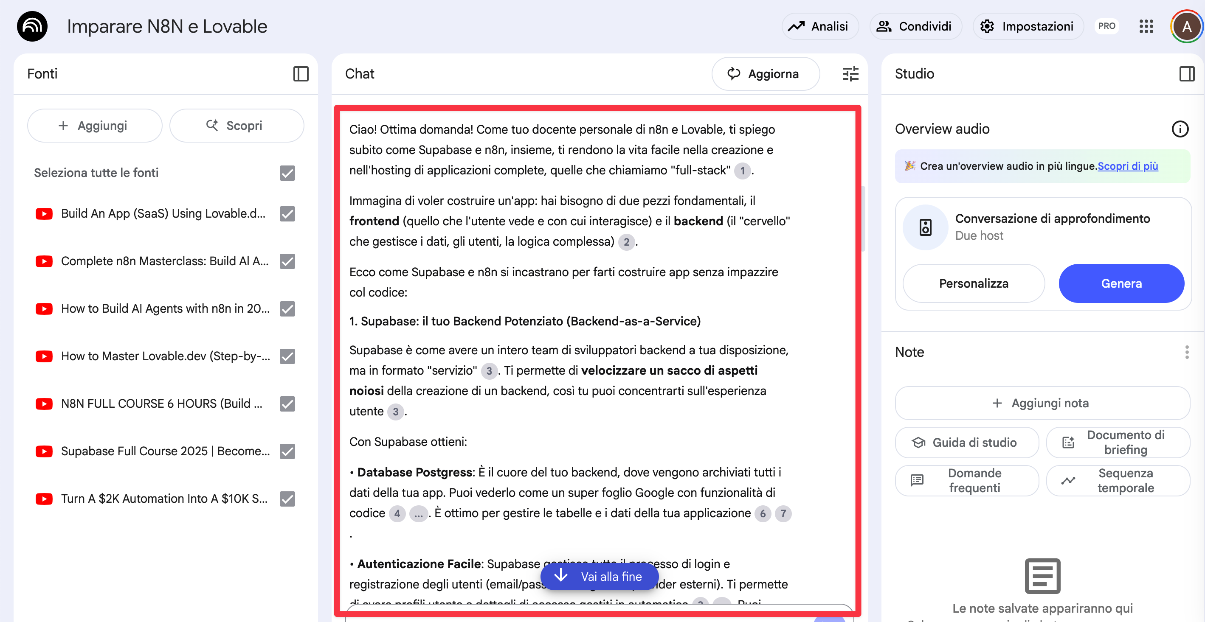Image resolution: width=1205 pixels, height=622 pixels.
Task: Click the NotebookLM logo icon
Action: click(x=32, y=27)
